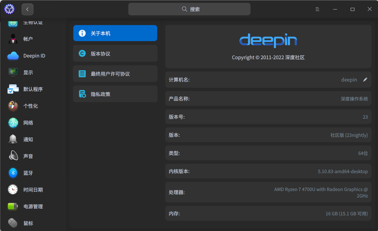Open the 帐户 account icon
Screen dimensions: 378x231
13,39
